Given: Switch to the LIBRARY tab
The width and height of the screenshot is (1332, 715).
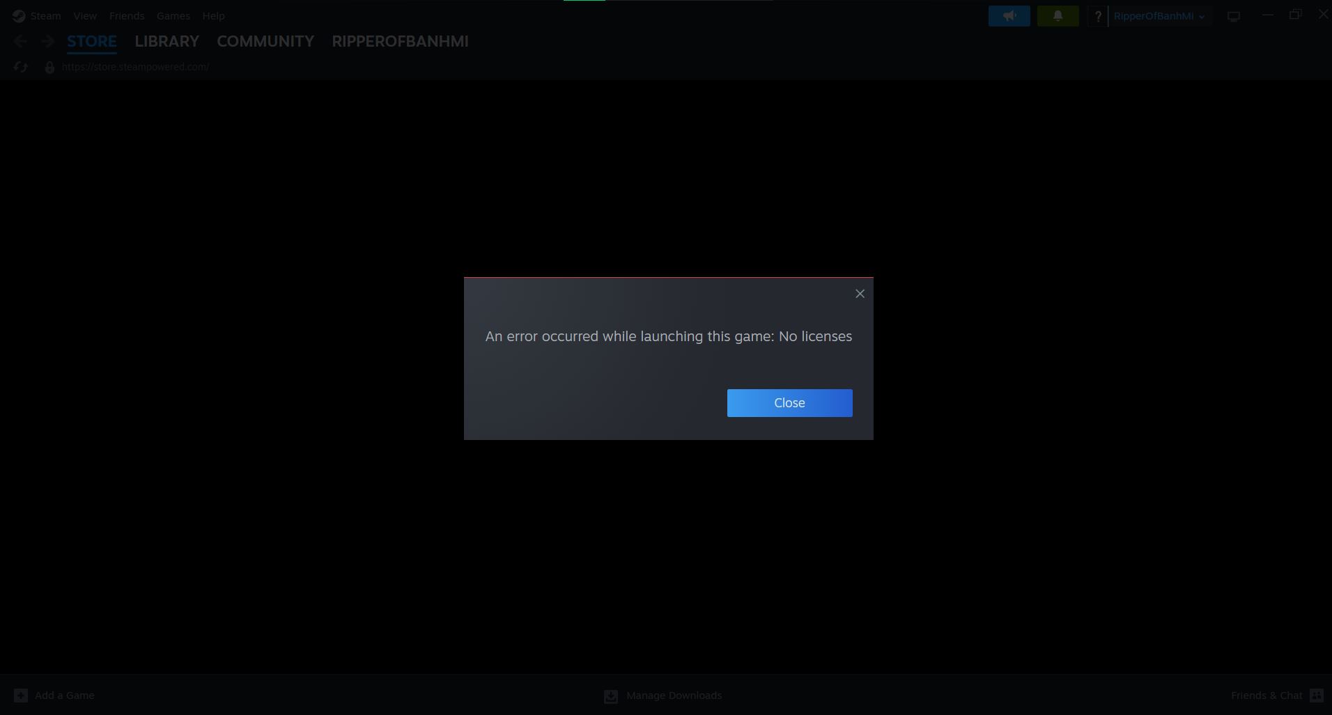Looking at the screenshot, I should [166, 42].
